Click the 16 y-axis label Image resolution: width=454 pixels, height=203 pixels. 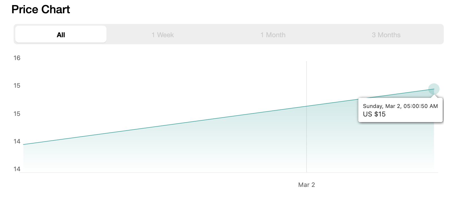pos(17,58)
